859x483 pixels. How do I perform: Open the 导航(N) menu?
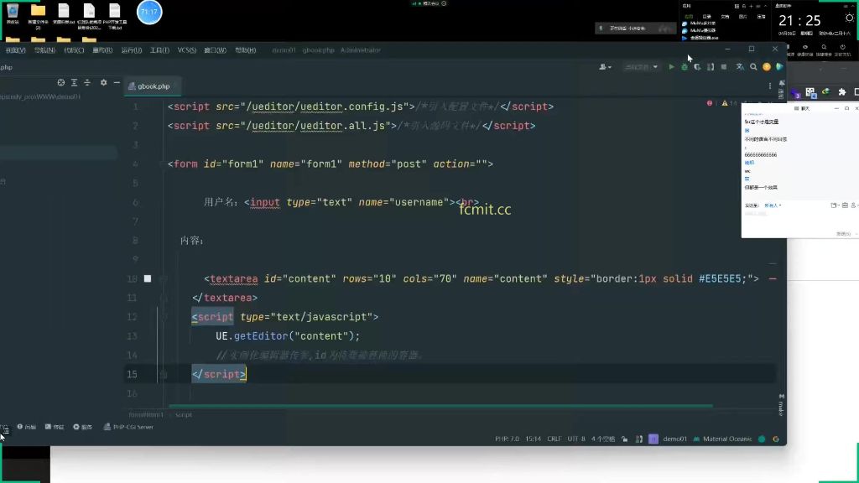44,49
